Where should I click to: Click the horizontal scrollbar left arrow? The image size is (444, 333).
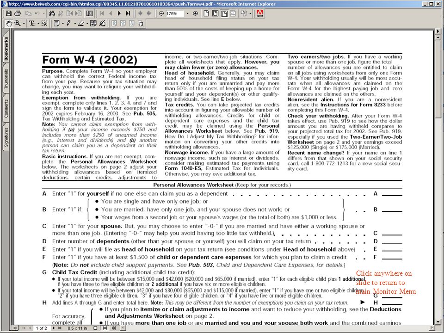pos(123,328)
